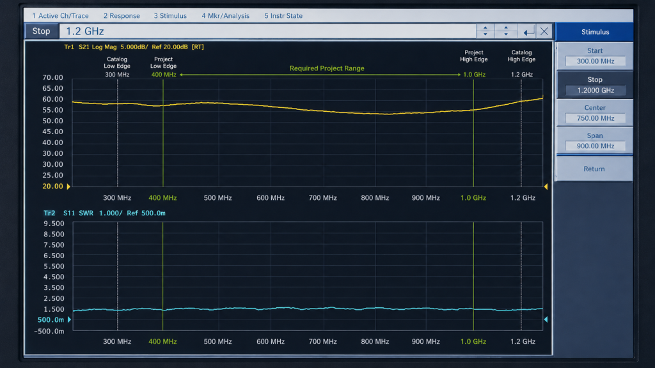This screenshot has height=368, width=655.
Task: Open the 1 Active Ch/Trace menu
Action: pyautogui.click(x=61, y=16)
